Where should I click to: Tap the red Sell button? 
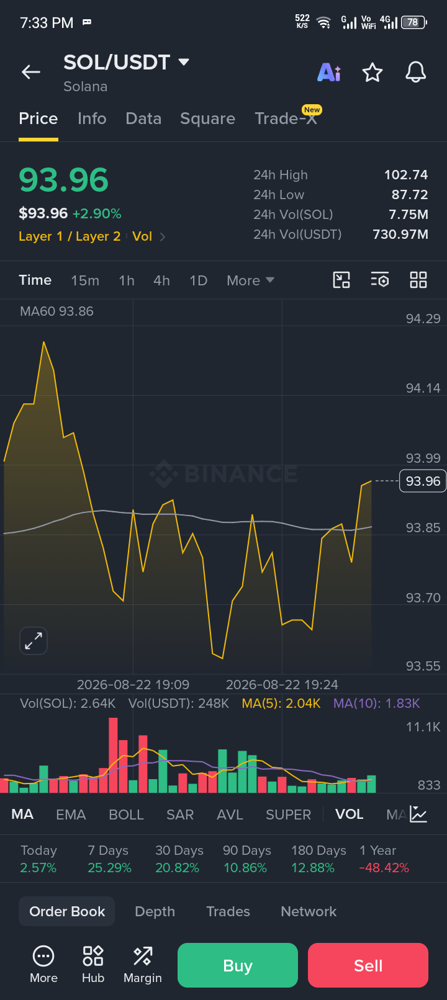pos(368,965)
